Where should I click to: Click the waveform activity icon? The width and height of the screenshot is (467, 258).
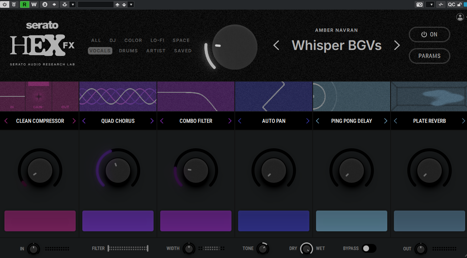click(x=441, y=4)
